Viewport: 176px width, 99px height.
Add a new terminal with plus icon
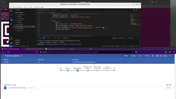coord(126,38)
